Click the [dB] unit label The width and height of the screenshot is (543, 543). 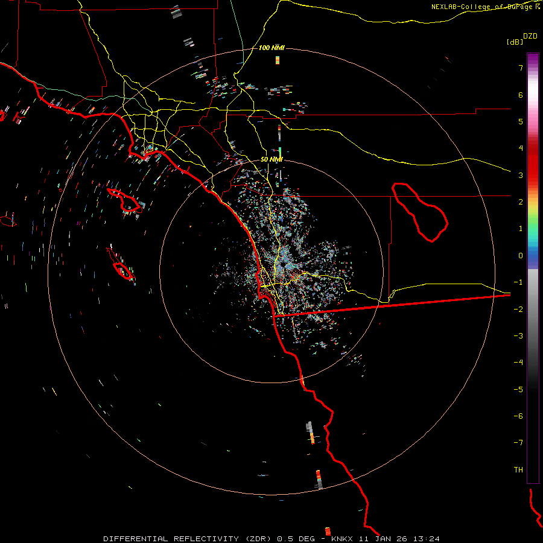pyautogui.click(x=515, y=42)
